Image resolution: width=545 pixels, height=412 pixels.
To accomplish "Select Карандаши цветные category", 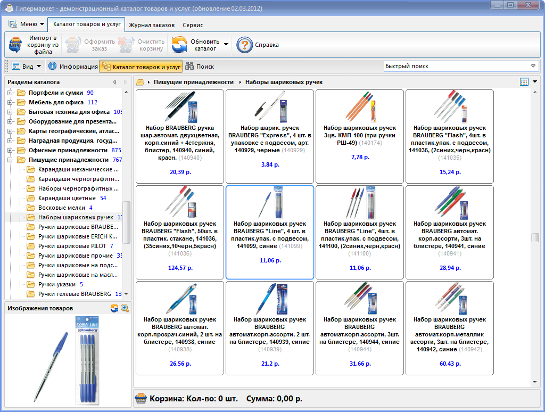I will pyautogui.click(x=67, y=198).
